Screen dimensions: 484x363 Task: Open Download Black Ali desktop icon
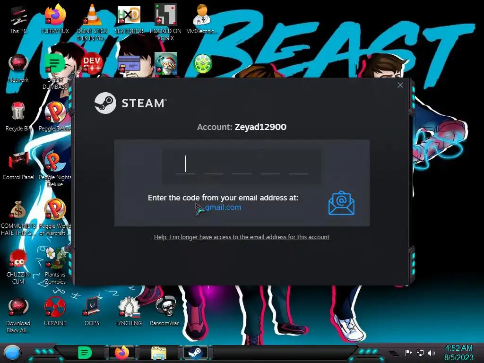tap(18, 315)
